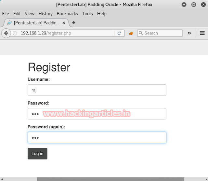Open the Tools menu
Screen dimensions: 208x181
87,14
